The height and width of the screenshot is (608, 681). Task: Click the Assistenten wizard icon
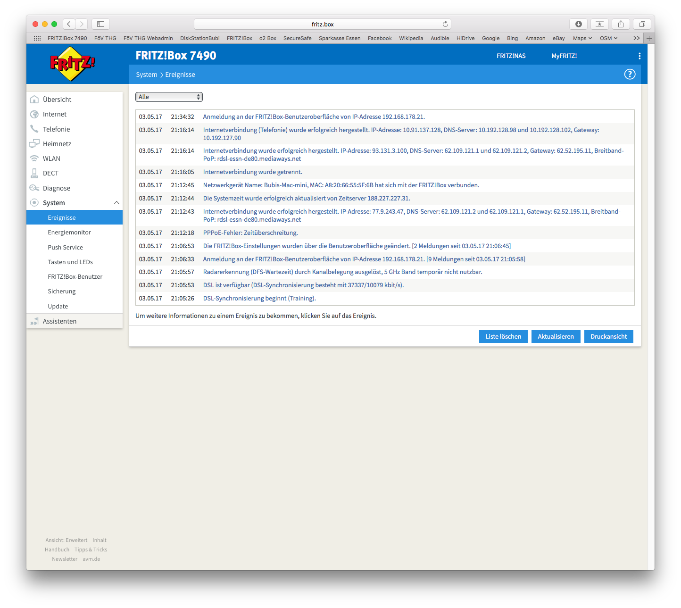coord(34,321)
